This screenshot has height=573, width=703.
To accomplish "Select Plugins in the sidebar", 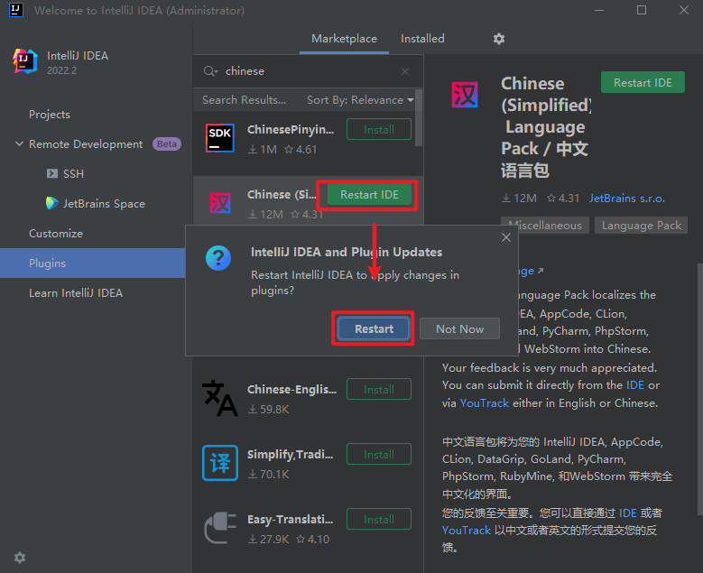I will click(x=92, y=263).
